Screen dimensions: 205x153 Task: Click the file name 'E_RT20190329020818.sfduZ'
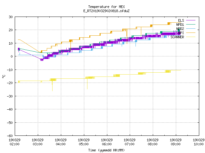106,11
